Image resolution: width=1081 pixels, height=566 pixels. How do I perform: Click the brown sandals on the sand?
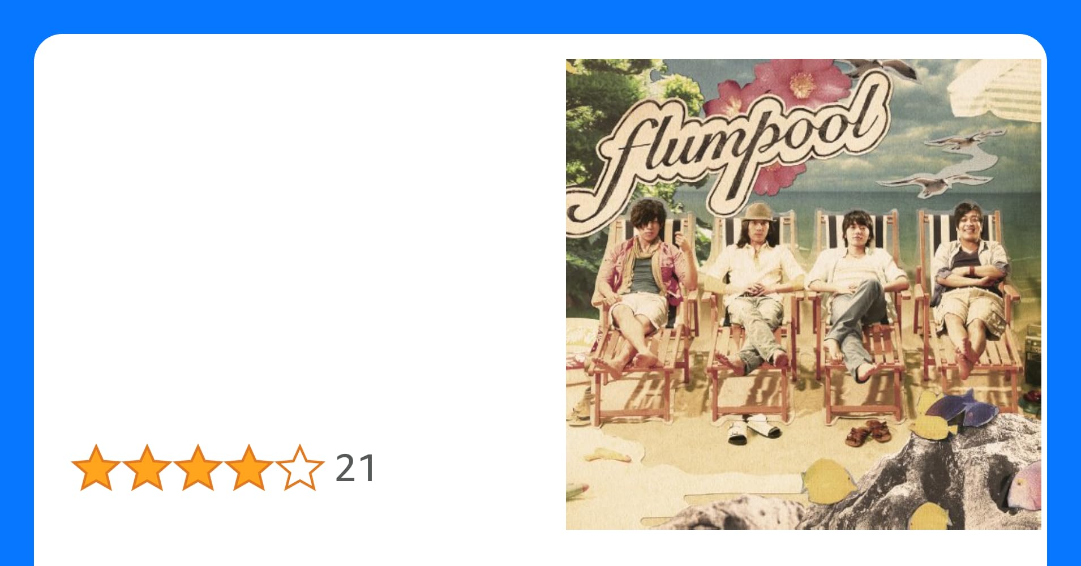point(869,432)
